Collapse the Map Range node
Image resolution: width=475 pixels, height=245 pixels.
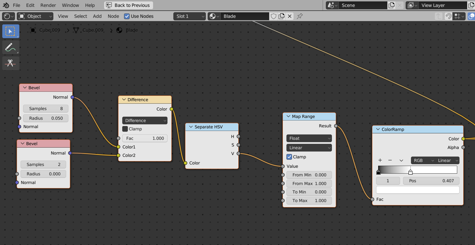(x=288, y=116)
